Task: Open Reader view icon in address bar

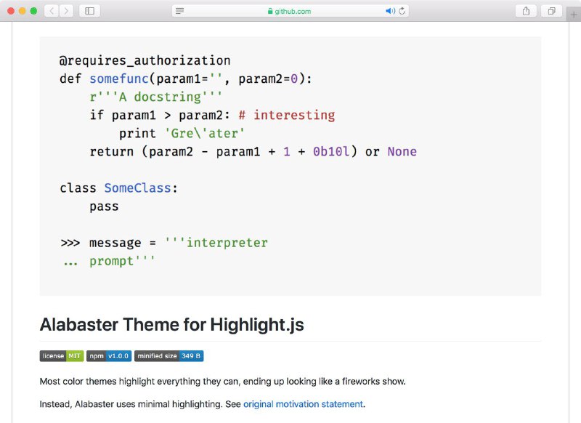Action: pyautogui.click(x=179, y=11)
